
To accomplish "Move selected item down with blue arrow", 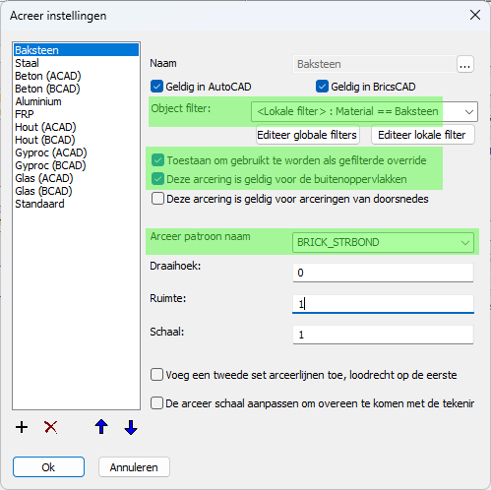I will pyautogui.click(x=131, y=427).
